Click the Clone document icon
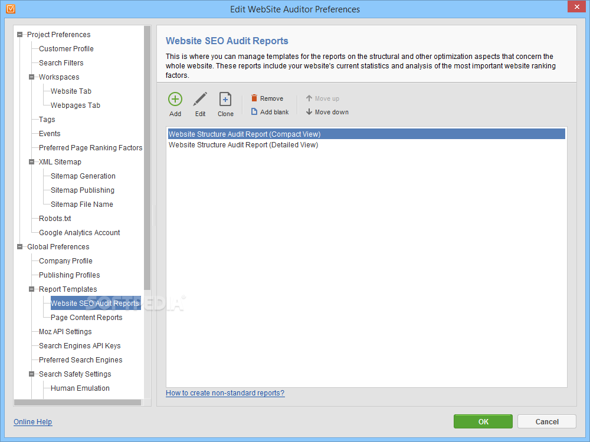 [225, 99]
